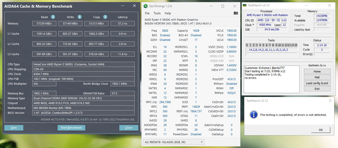Screen dimensions: 338x148
Task: Click the TestMem5 title bar app icon
Action: pyautogui.click(x=245, y=5)
